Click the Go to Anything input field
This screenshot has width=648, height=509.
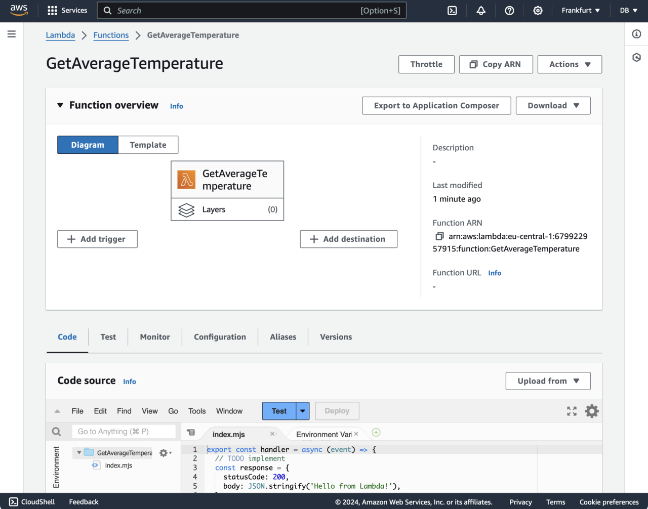[x=124, y=432]
